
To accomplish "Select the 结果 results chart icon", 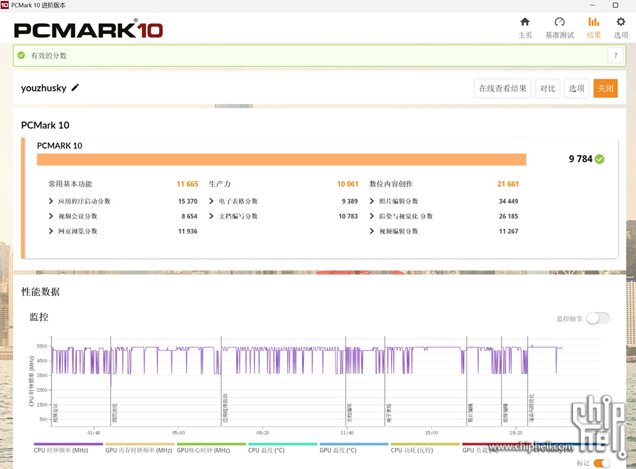I will [593, 22].
